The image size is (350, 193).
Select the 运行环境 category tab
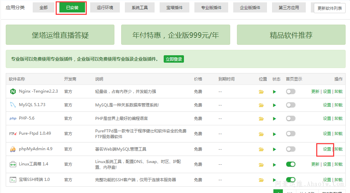pos(105,7)
